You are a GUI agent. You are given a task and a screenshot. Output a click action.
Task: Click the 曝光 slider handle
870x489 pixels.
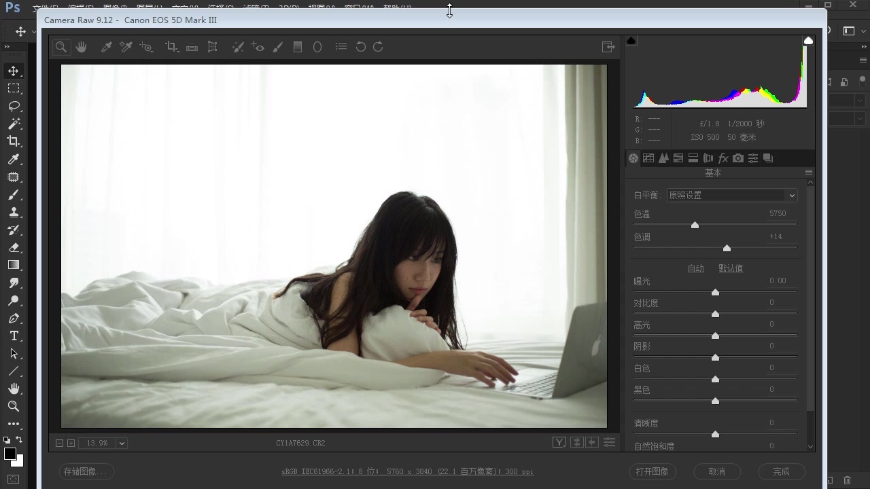715,292
